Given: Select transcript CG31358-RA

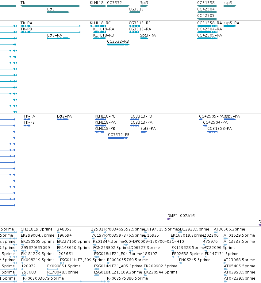Looking at the screenshot, I should click(207, 26).
